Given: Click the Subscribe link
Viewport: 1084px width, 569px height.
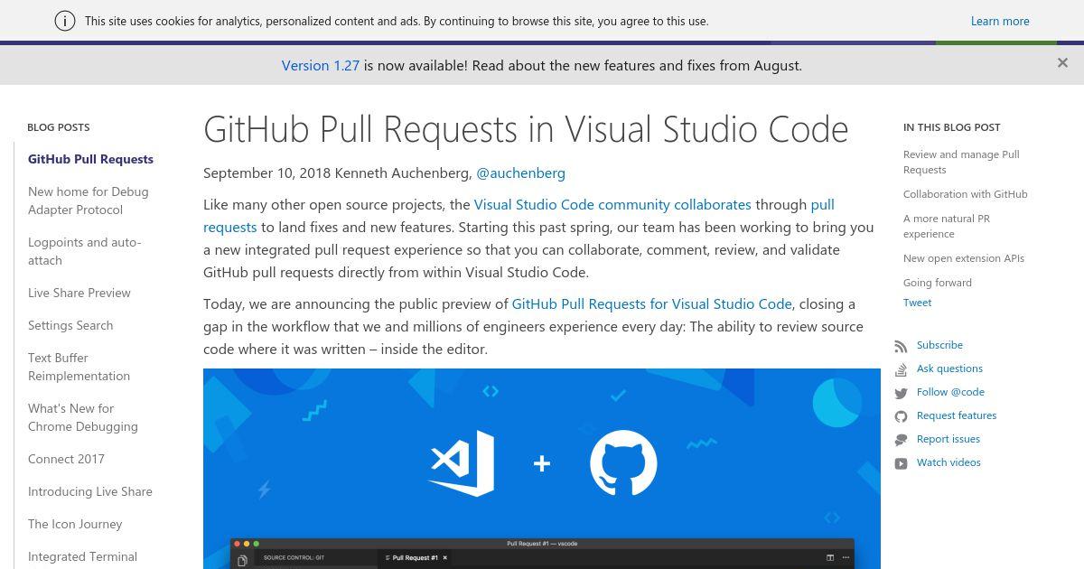Looking at the screenshot, I should pyautogui.click(x=939, y=345).
